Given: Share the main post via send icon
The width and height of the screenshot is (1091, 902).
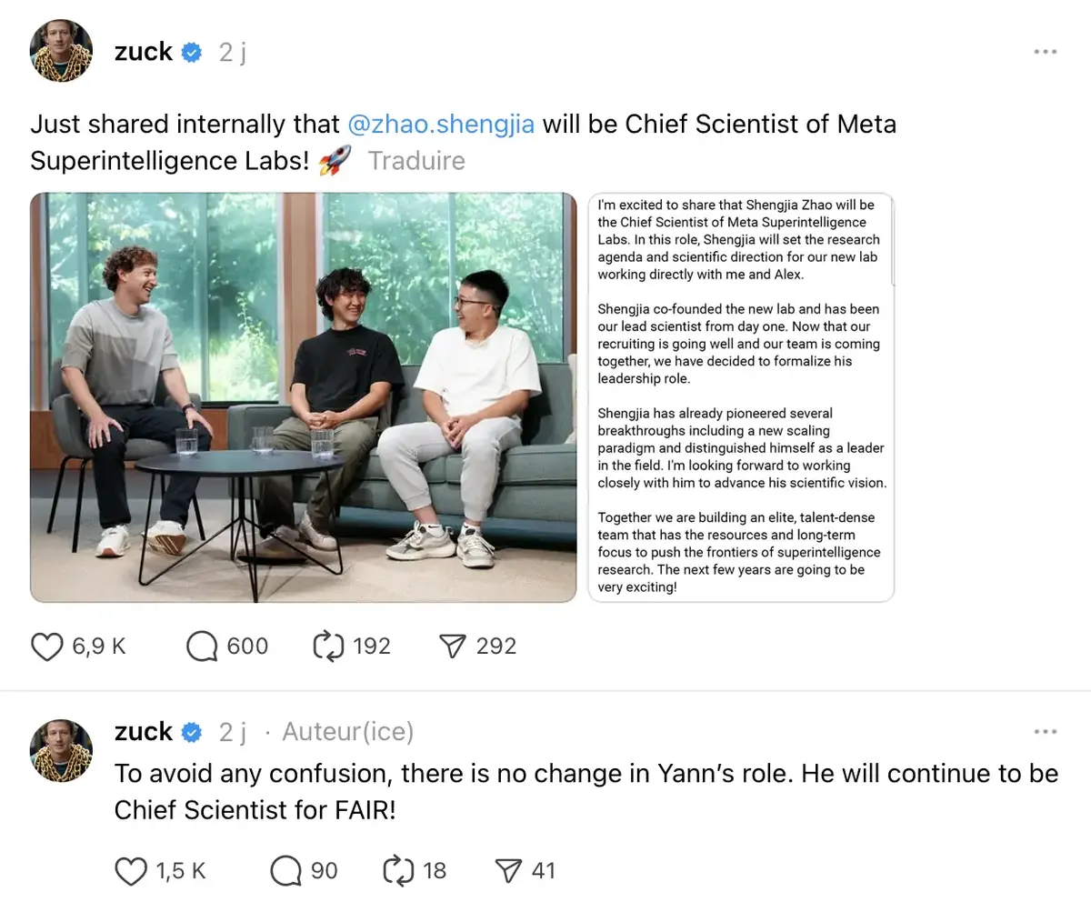Looking at the screenshot, I should (453, 646).
